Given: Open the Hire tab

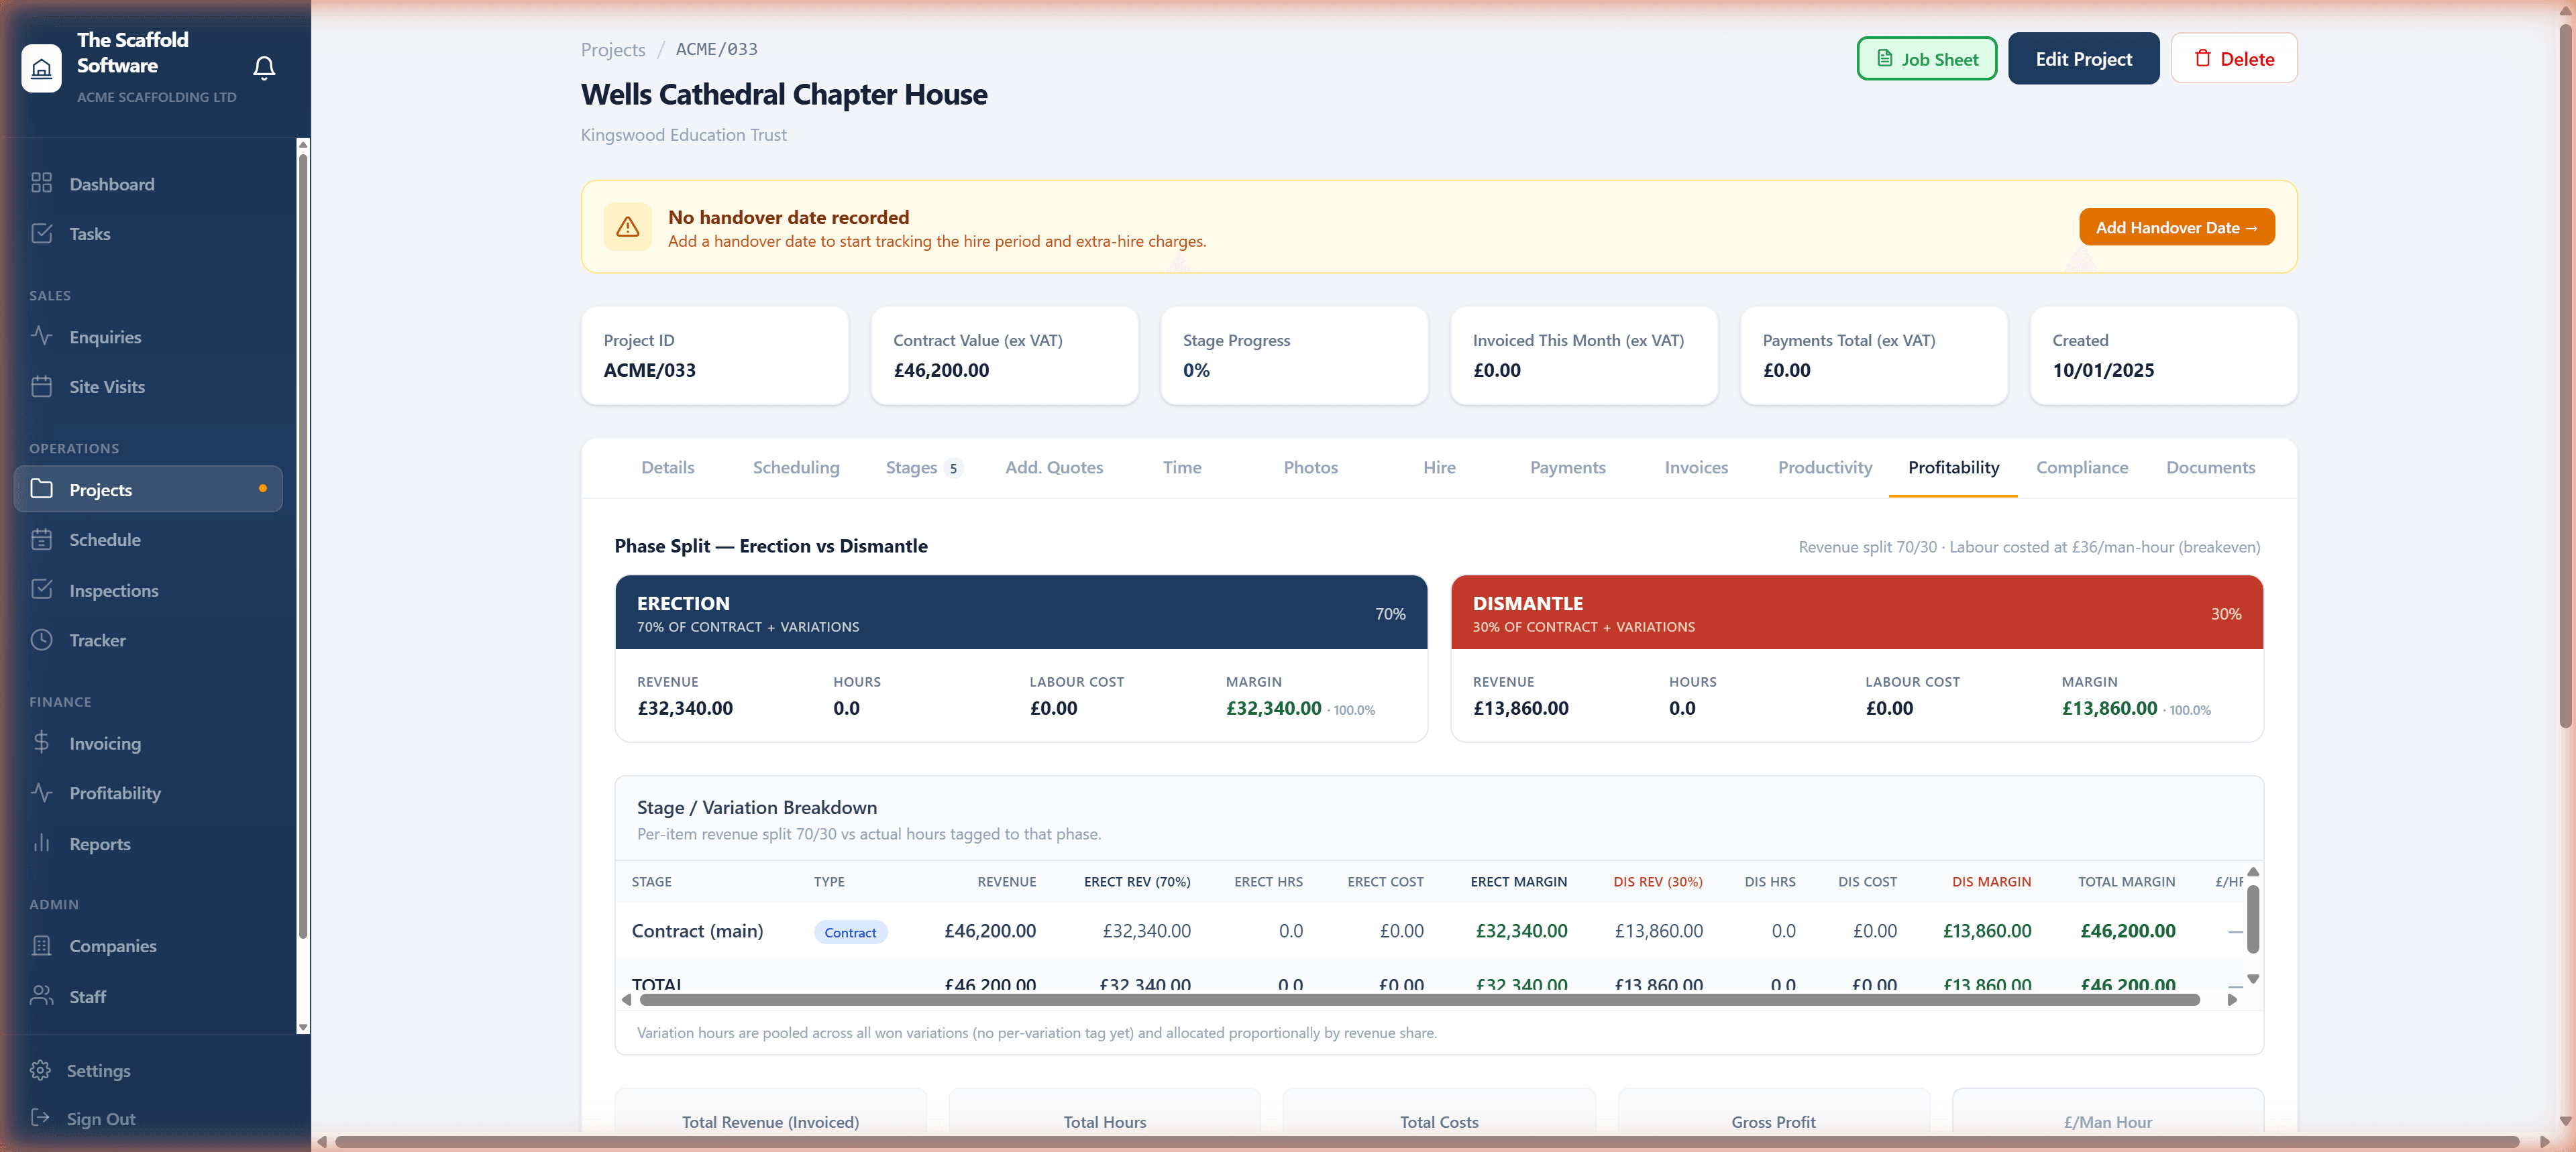Looking at the screenshot, I should tap(1439, 467).
